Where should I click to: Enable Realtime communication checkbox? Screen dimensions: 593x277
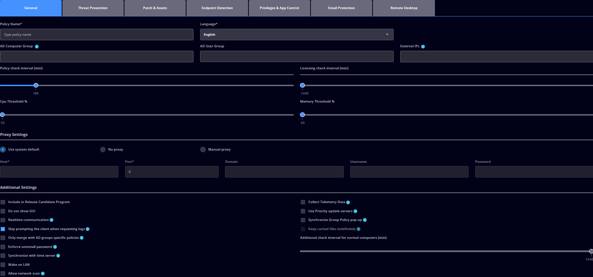(3, 220)
